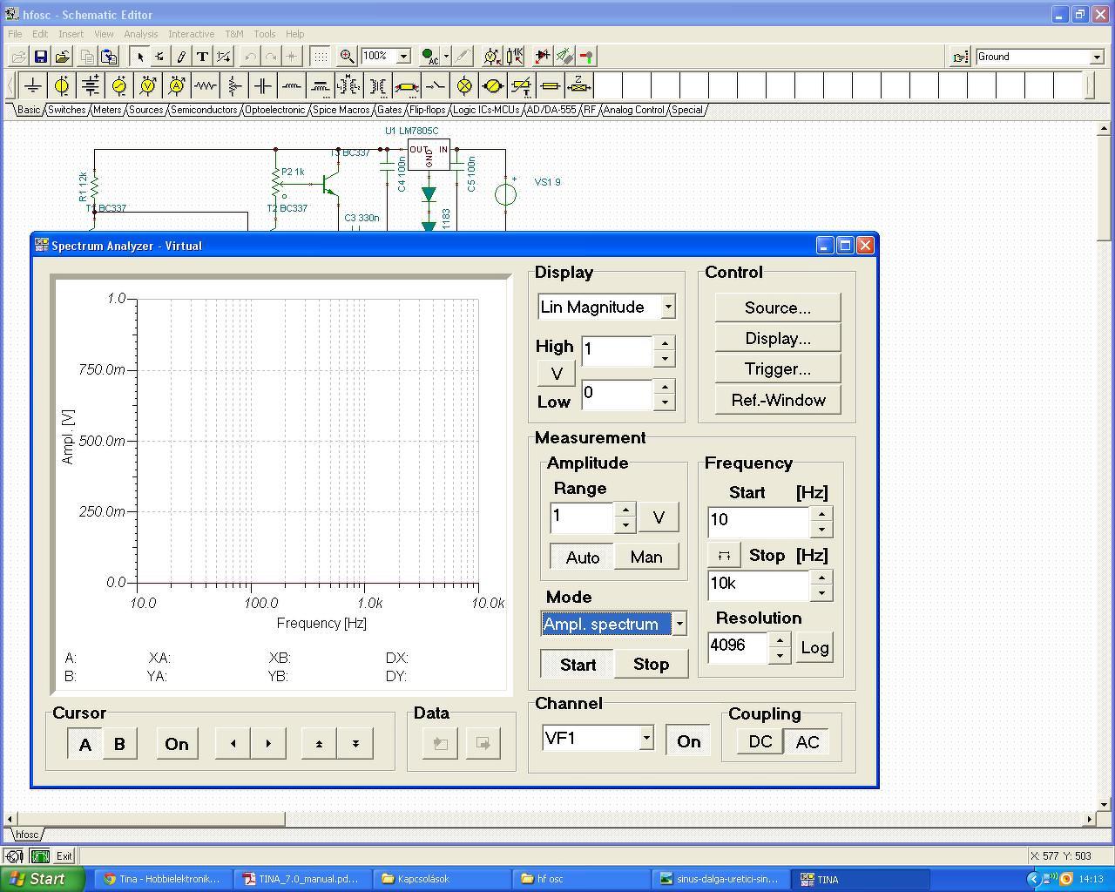Screen dimensions: 1115x892
Task: Switch to the Spice Macros component tab
Action: [x=341, y=110]
